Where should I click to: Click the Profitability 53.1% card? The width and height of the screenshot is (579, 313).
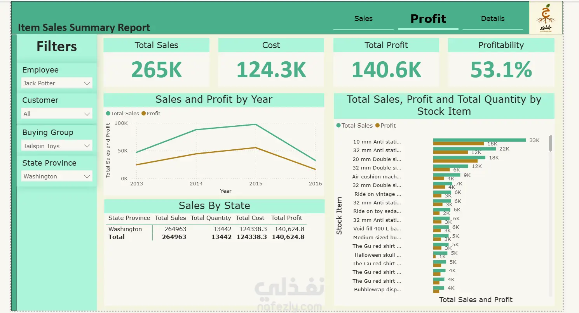[x=501, y=62]
